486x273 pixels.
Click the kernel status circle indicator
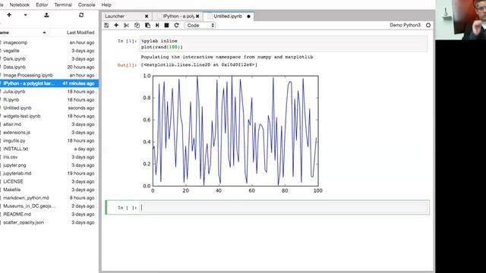point(428,25)
